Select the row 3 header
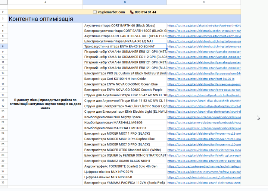Screen dimensions: 268x191 pos(4,19)
